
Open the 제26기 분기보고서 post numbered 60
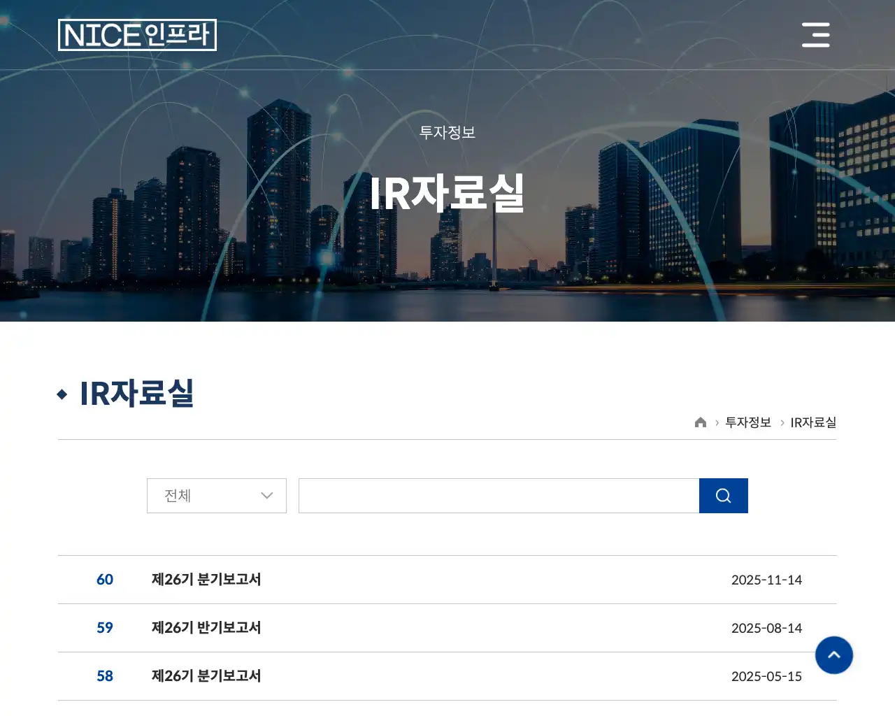click(x=206, y=580)
